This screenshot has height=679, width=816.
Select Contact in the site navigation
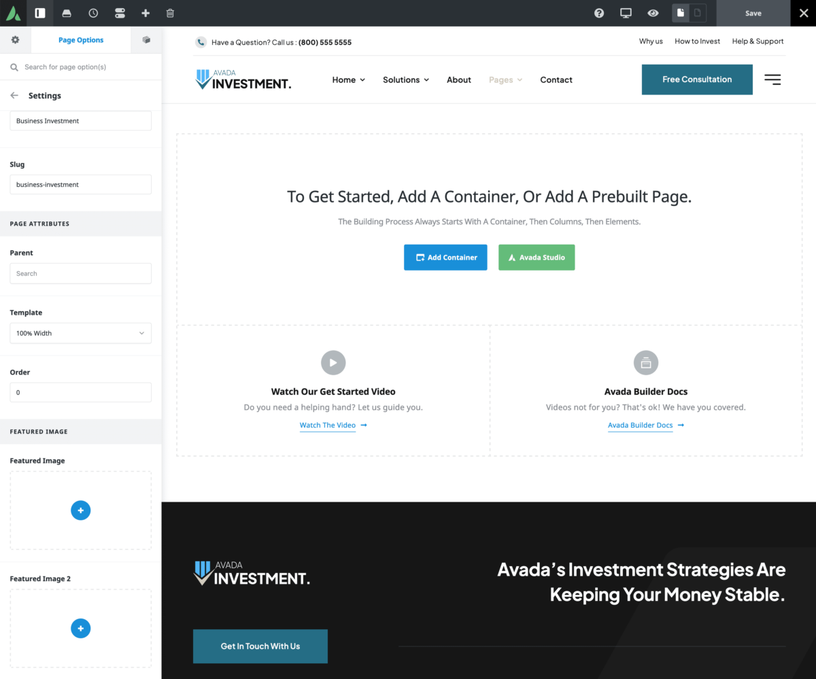point(556,80)
